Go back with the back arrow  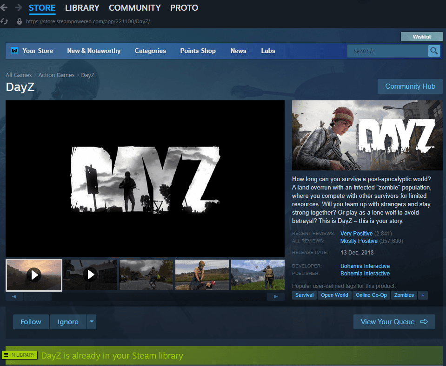click(x=4, y=7)
